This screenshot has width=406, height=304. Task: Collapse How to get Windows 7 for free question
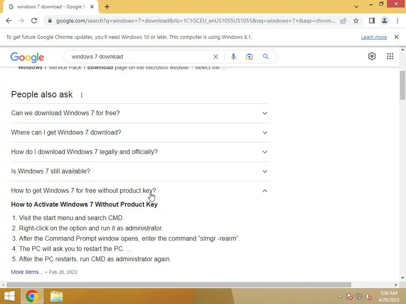click(x=140, y=191)
